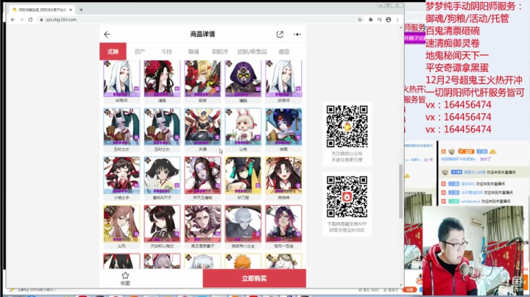Open the 天剑韧心鬼切 card

pyautogui.click(x=162, y=227)
